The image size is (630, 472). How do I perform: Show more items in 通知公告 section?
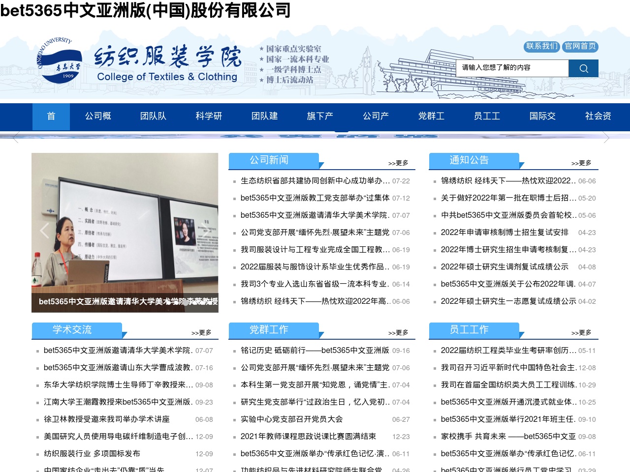click(x=581, y=163)
